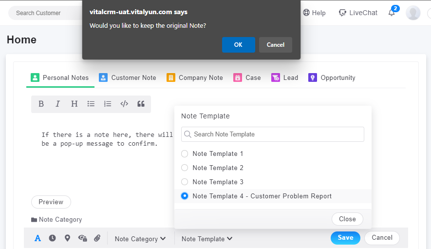Click the location pin icon

coord(67,238)
